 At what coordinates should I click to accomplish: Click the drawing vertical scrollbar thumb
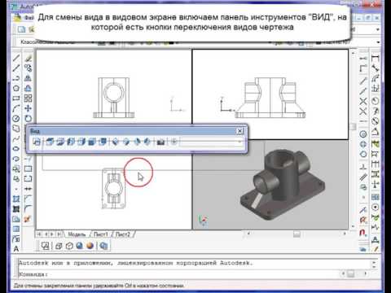354,127
